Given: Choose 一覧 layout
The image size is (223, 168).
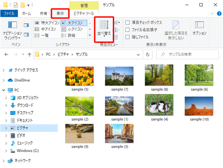Looking at the screenshot, I should click(x=41, y=35).
